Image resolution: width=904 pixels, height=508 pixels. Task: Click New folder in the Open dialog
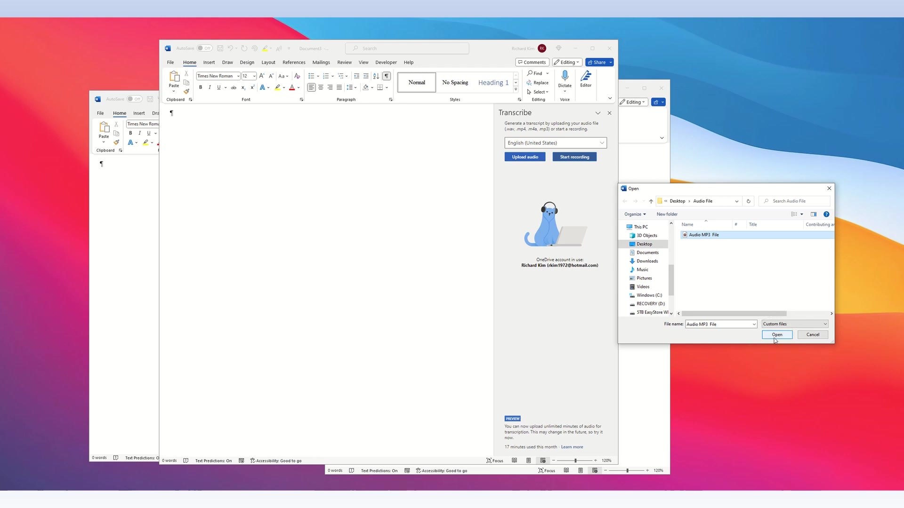pos(667,214)
